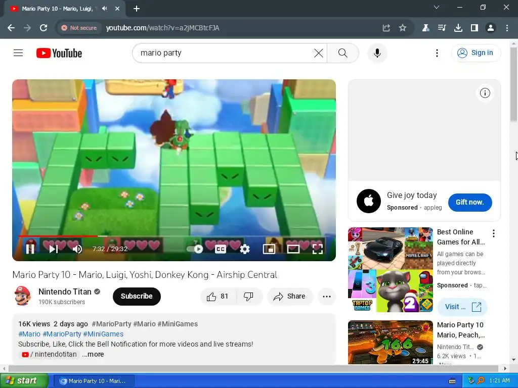Open the YouTube guide hamburger menu
Image resolution: width=518 pixels, height=388 pixels.
(x=18, y=53)
